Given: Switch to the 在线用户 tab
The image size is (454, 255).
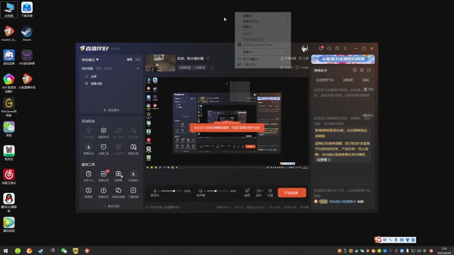Looking at the screenshot, I should [x=325, y=80].
